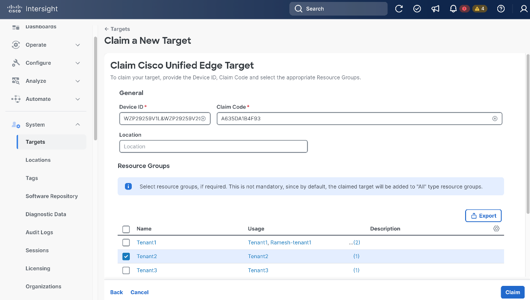530x300 pixels.
Task: Sort by the Usage column header
Action: click(x=256, y=229)
